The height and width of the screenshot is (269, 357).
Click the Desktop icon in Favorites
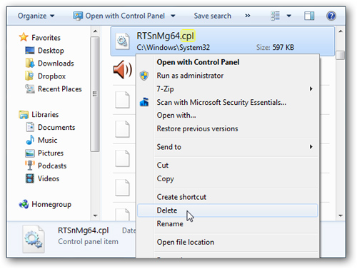pyautogui.click(x=30, y=51)
